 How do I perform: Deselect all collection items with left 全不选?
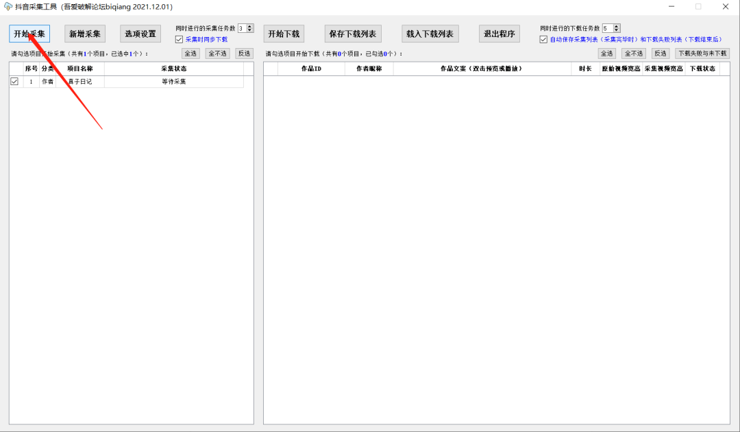point(218,53)
